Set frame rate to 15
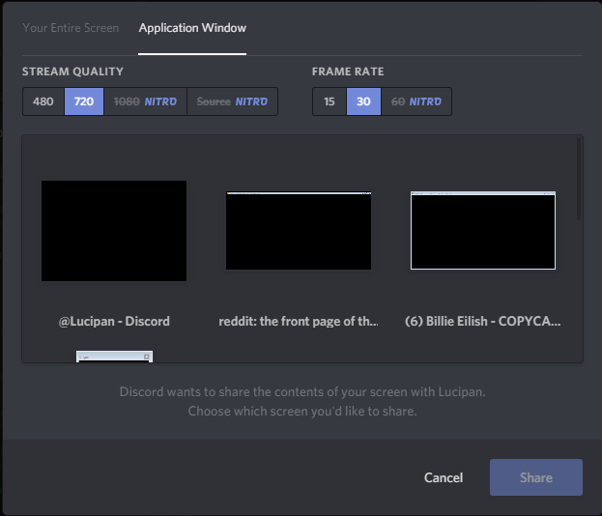Screen dimensions: 602x516 (330, 101)
